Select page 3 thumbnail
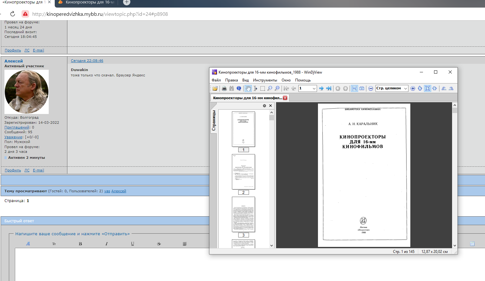 (x=243, y=214)
